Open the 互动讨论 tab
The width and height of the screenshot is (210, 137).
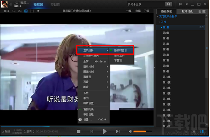pyautogui.click(x=187, y=11)
